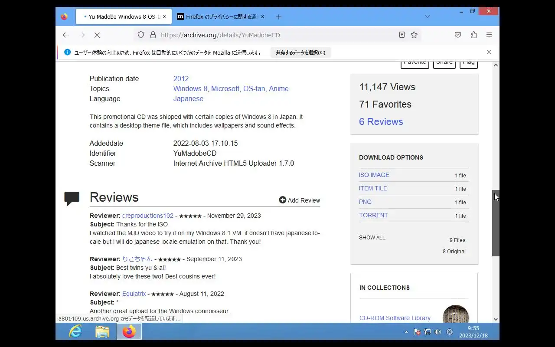
Task: Open the CD-ROM Software Library collection
Action: pyautogui.click(x=395, y=318)
